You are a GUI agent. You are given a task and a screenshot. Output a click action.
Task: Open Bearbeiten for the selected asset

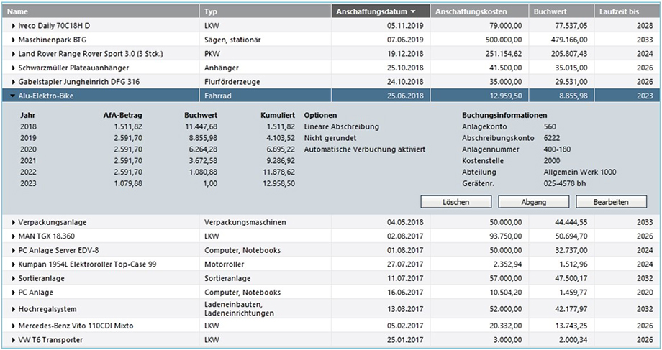[x=611, y=202]
